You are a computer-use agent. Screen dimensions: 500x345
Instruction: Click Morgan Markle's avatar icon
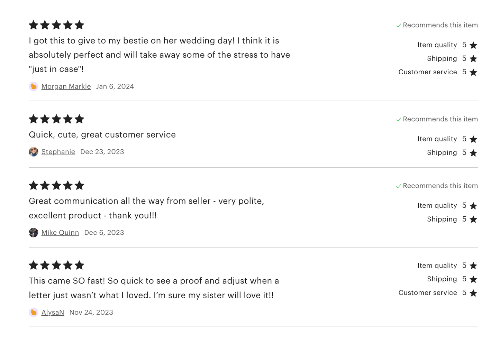34,86
